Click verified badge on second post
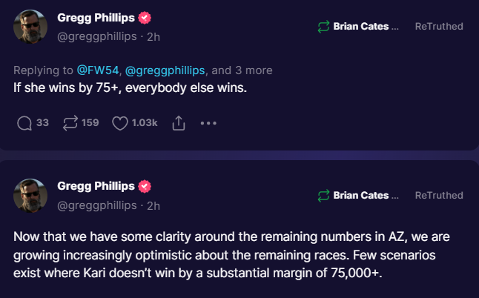479x298 pixels. (x=145, y=185)
